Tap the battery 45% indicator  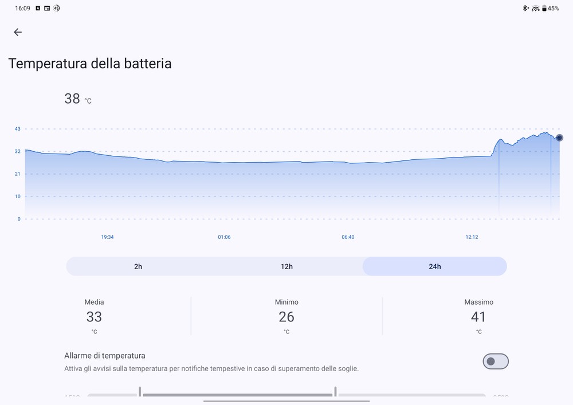point(550,8)
